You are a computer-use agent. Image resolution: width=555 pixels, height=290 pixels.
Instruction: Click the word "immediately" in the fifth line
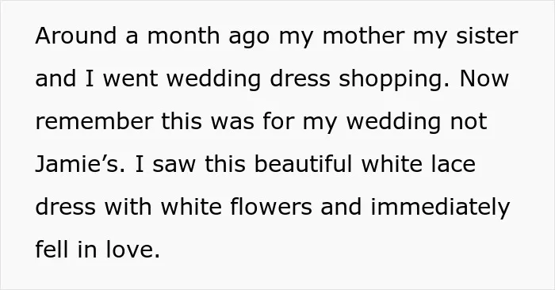pos(440,207)
